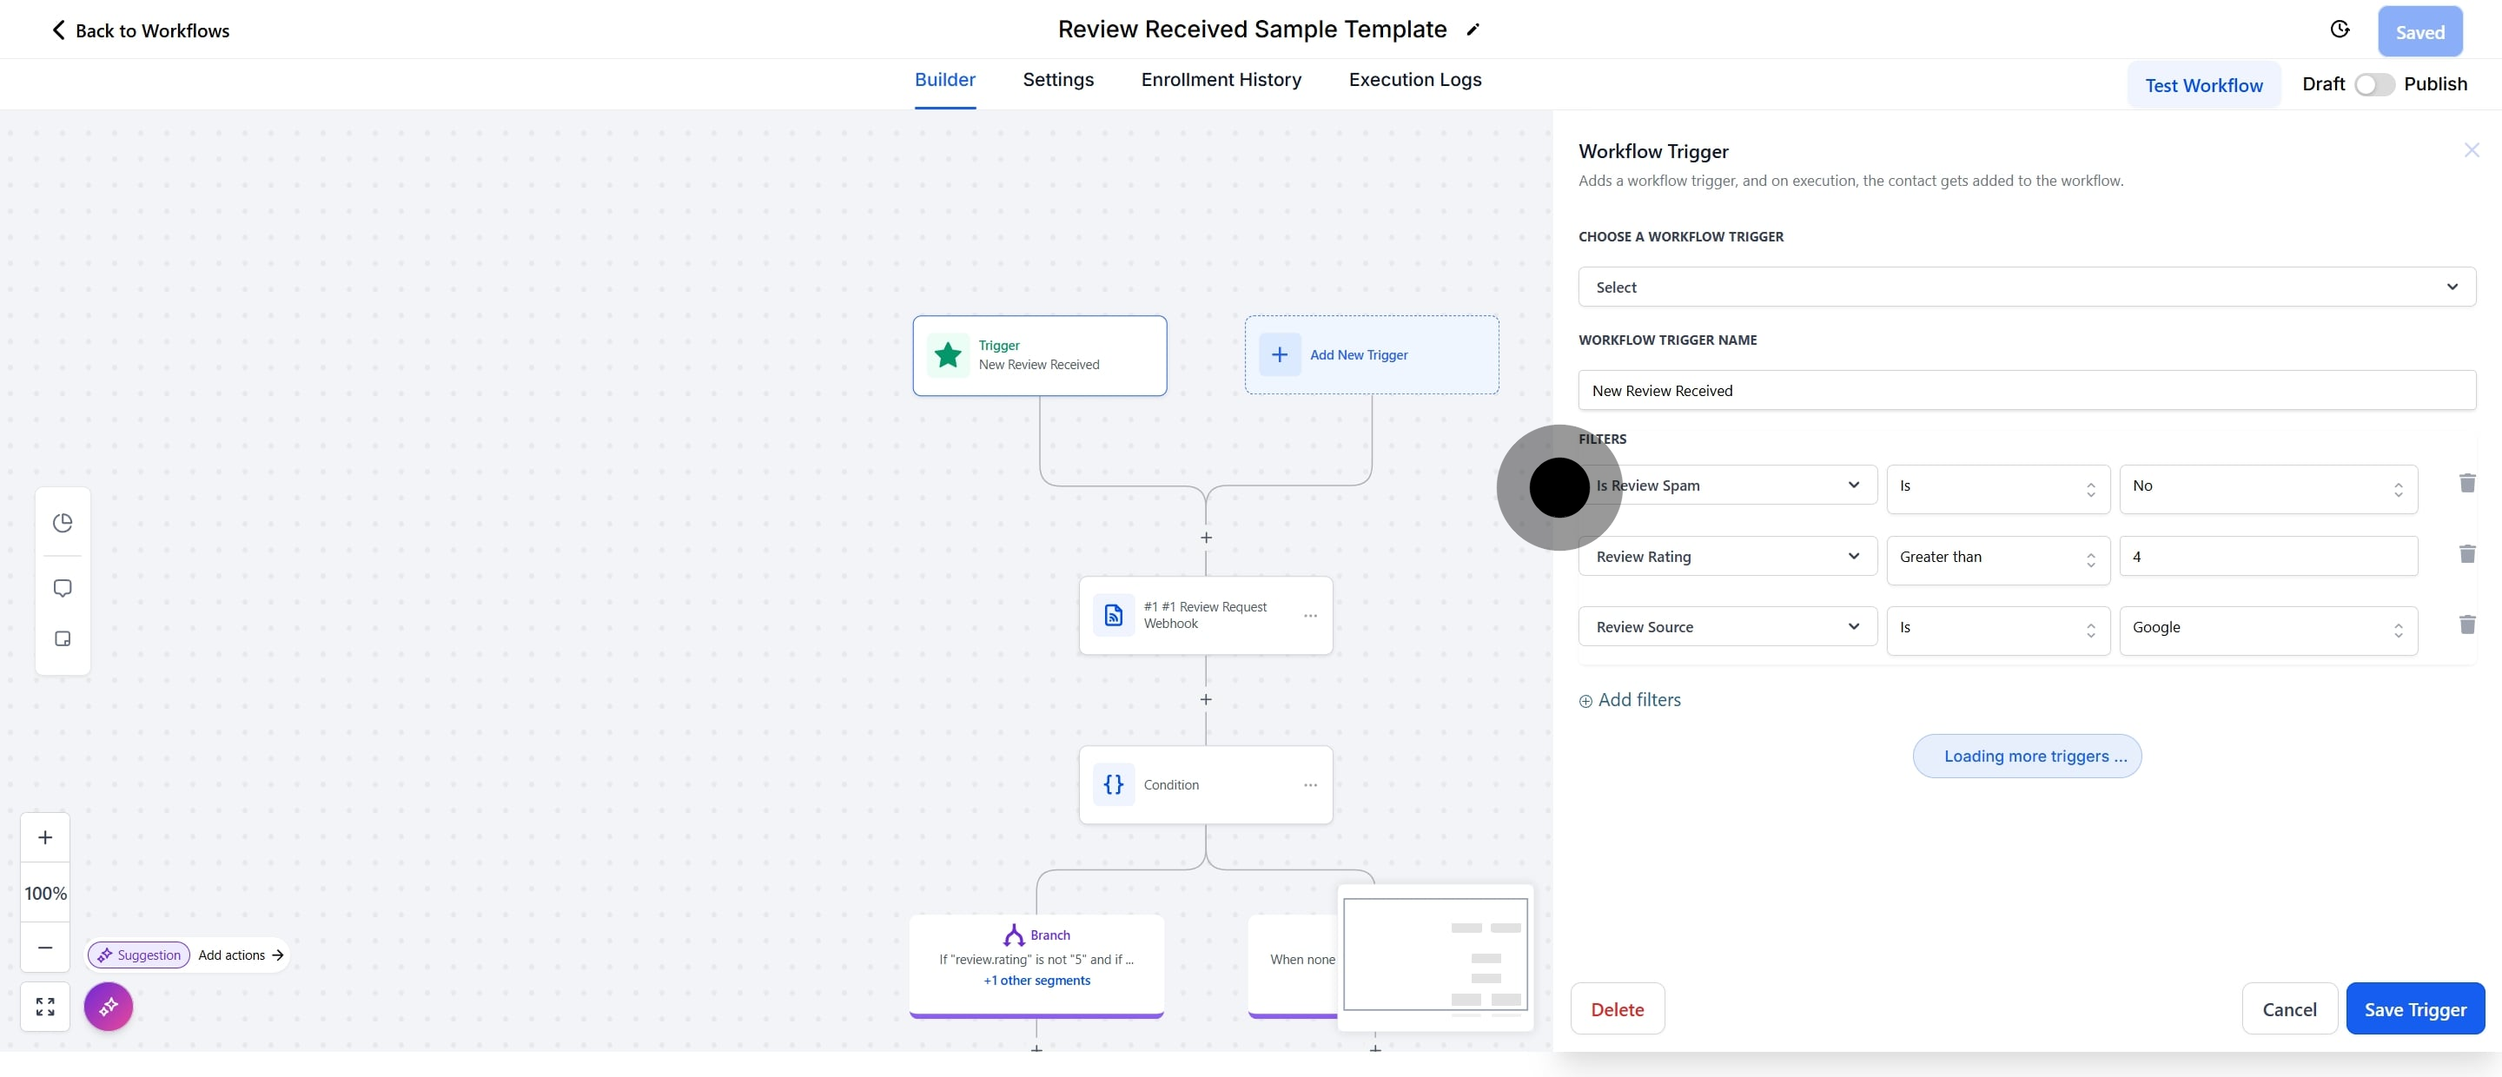Viewport: 2502px width, 1077px height.
Task: Open three-dot menu on Condition node
Action: click(1310, 784)
